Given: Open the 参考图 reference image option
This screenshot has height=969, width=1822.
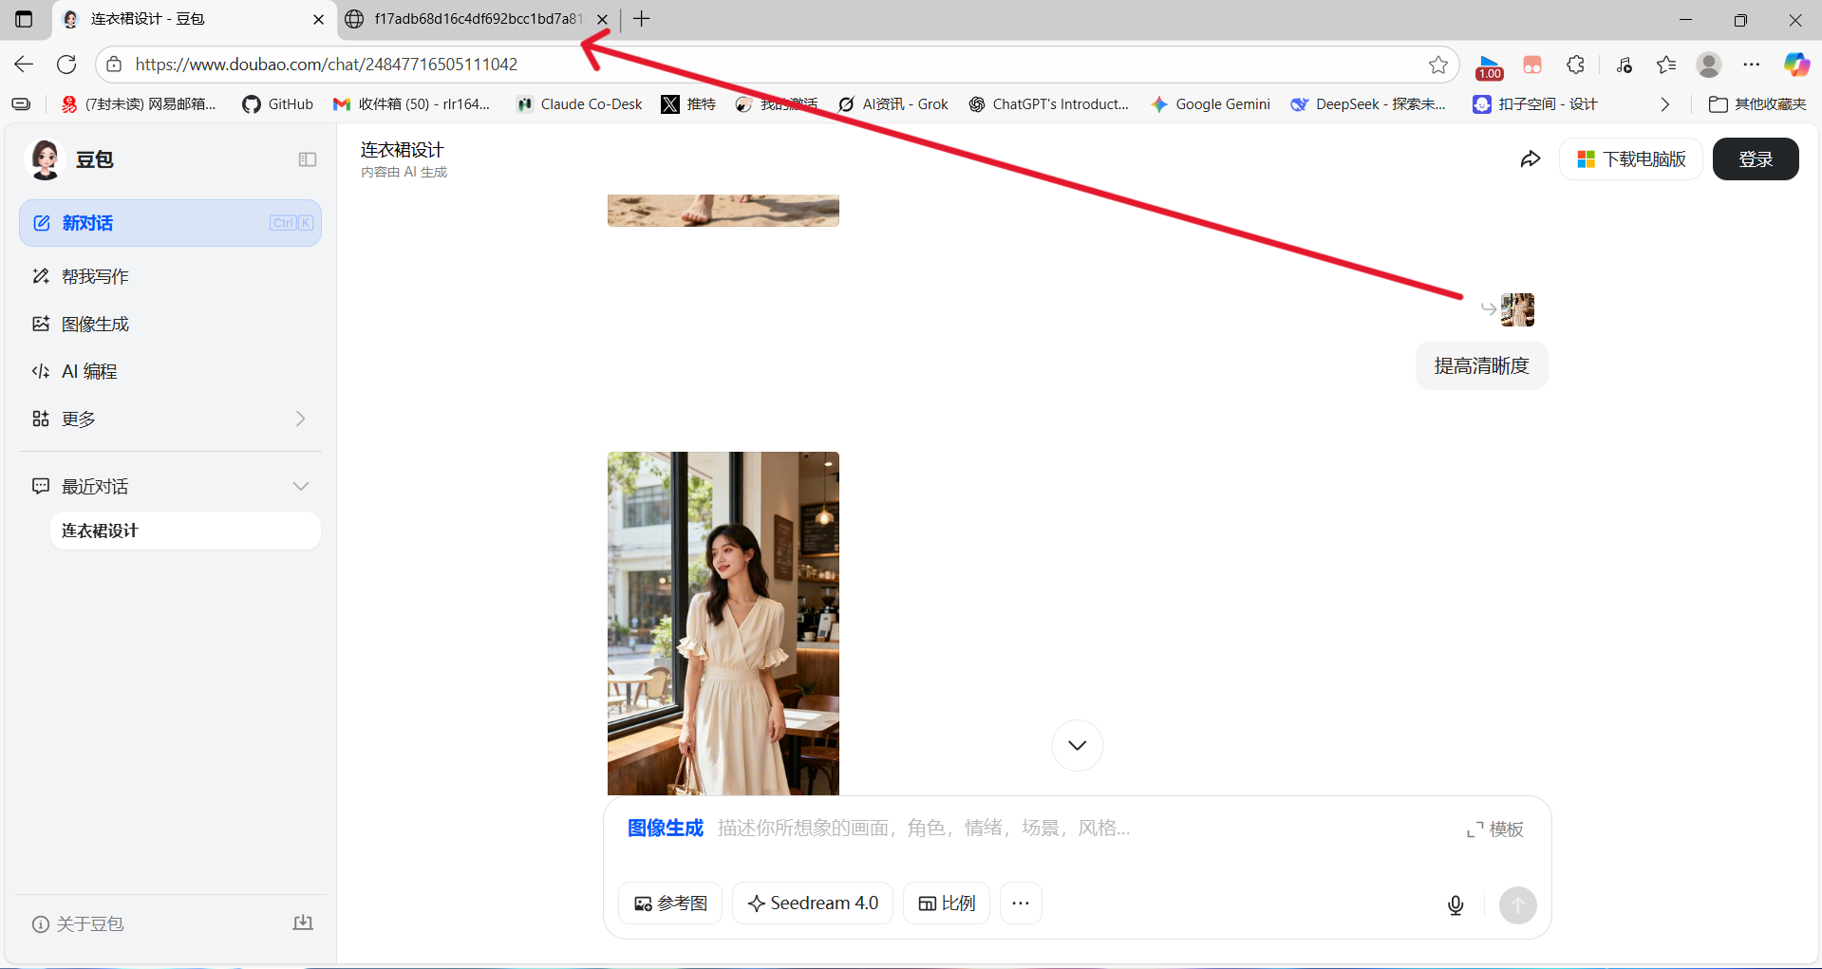Looking at the screenshot, I should [670, 904].
